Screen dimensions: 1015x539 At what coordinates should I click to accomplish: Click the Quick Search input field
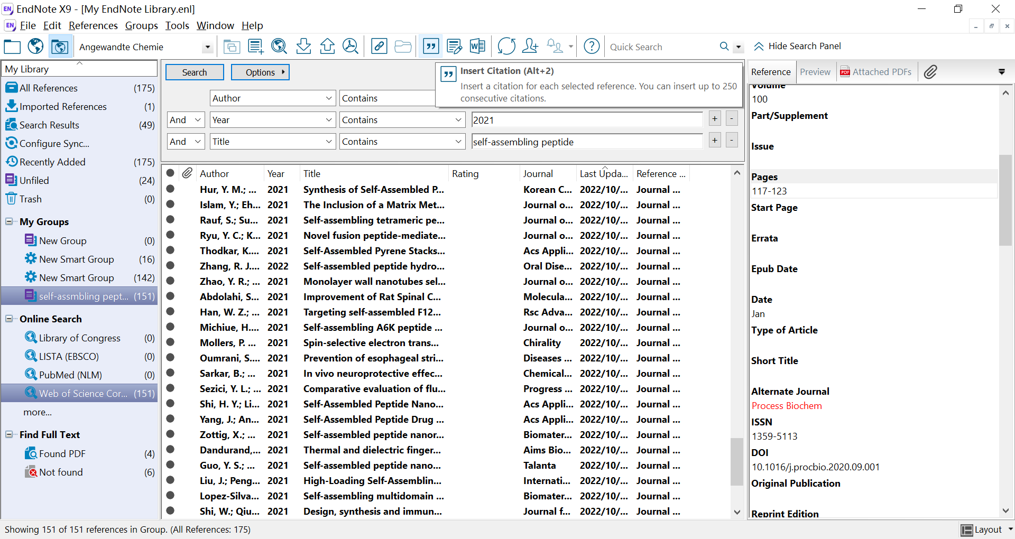[x=661, y=47]
